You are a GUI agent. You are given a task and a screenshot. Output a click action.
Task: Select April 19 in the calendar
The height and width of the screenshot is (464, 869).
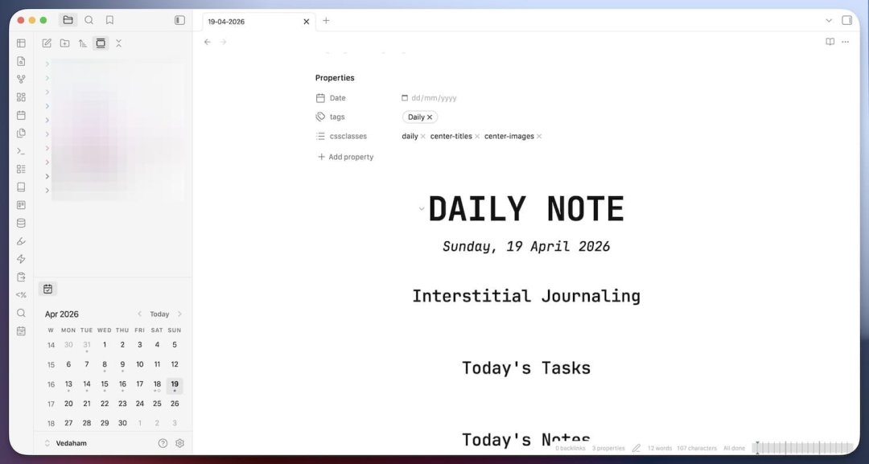pyautogui.click(x=175, y=384)
